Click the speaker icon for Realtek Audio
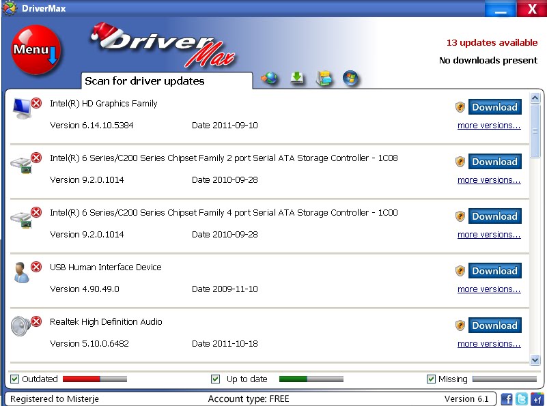This screenshot has height=406, width=547. 20,326
